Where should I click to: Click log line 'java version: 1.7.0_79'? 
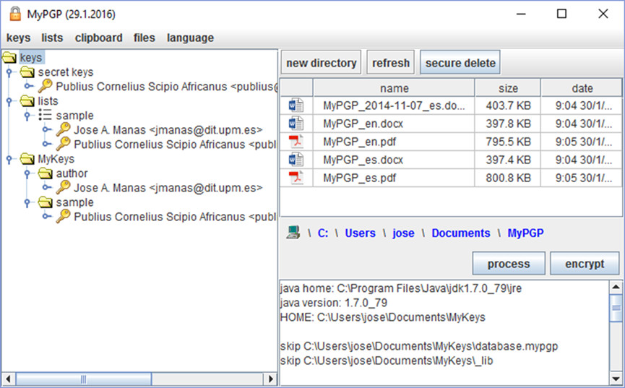pos(334,303)
